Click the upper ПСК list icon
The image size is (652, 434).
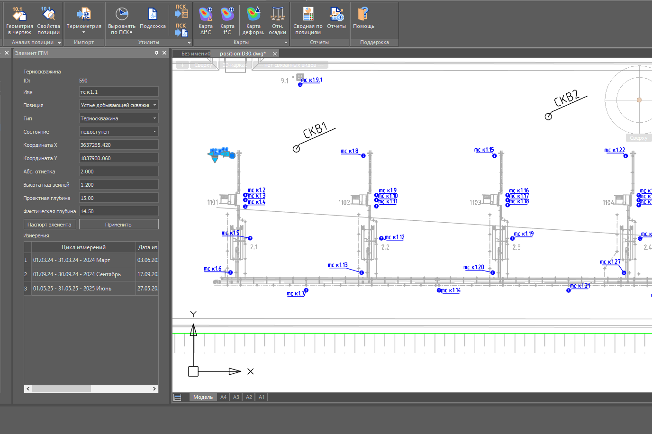[x=181, y=11]
